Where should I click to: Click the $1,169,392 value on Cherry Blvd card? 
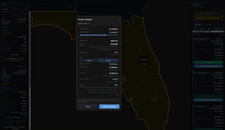point(22,37)
